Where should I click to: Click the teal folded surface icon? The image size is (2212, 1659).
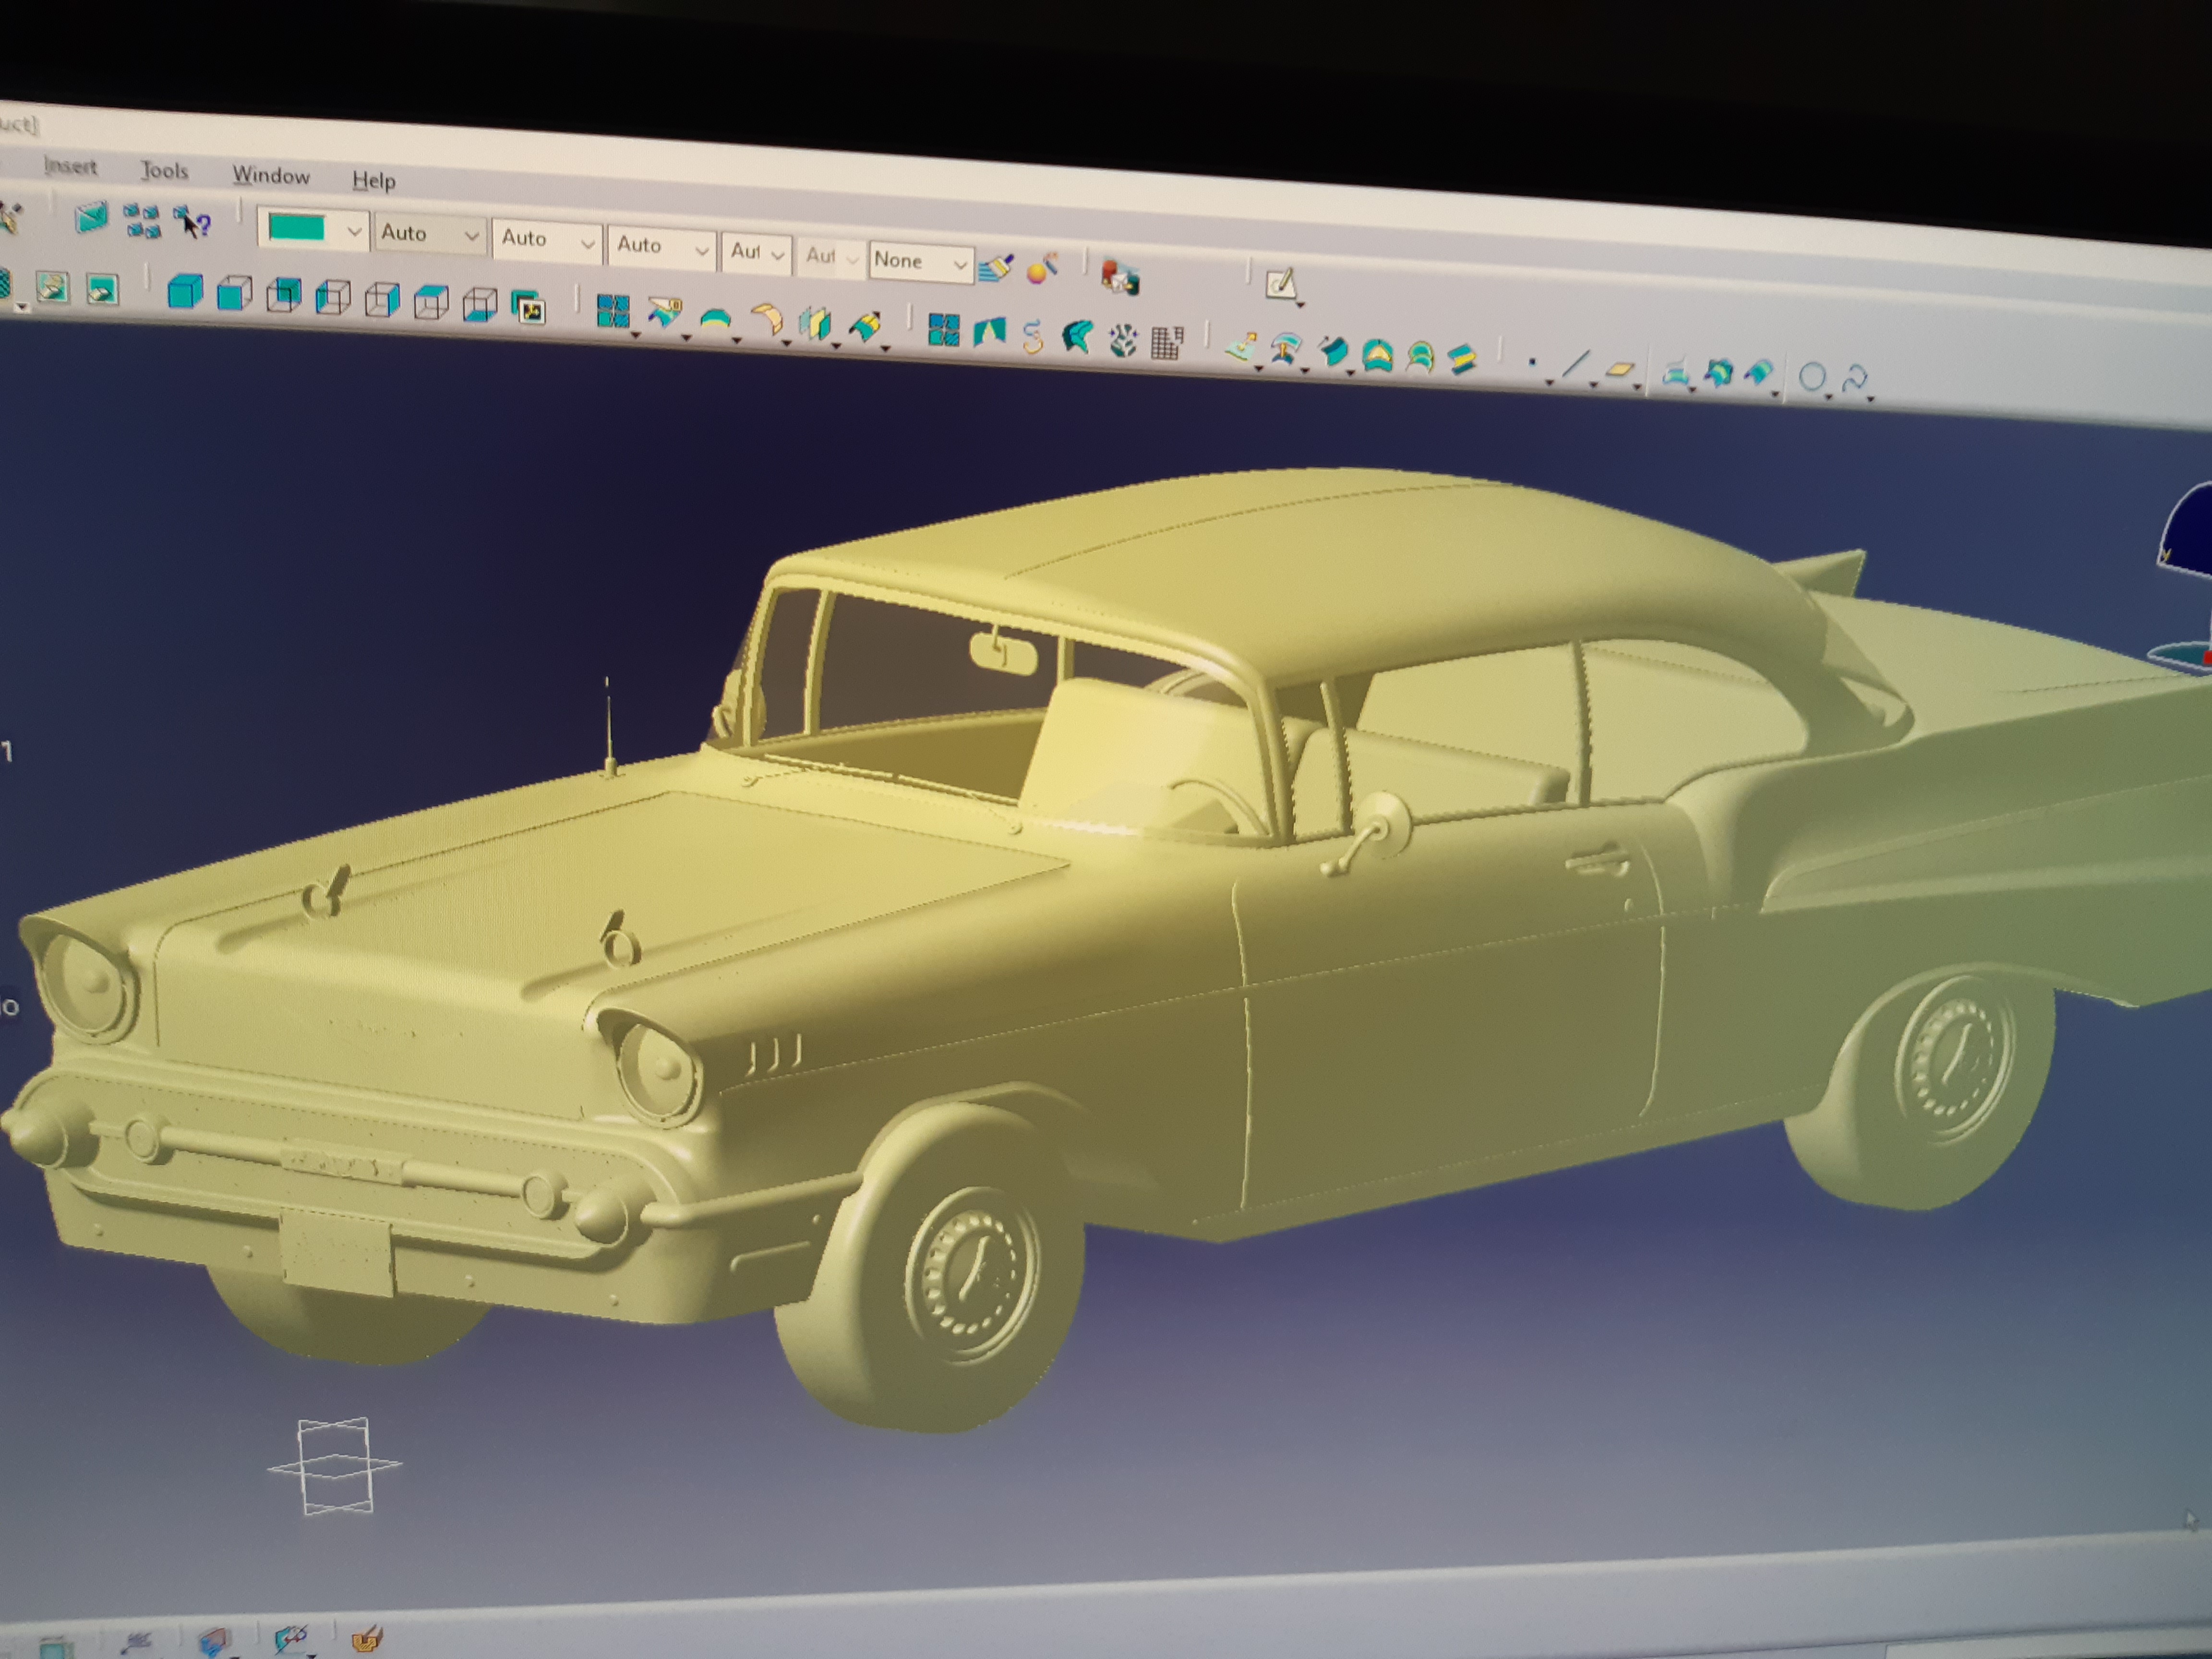pyautogui.click(x=989, y=332)
